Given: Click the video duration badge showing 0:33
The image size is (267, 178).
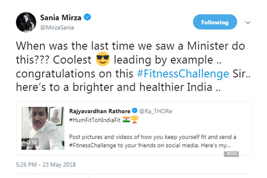Looking at the screenshot, I should tap(31, 142).
